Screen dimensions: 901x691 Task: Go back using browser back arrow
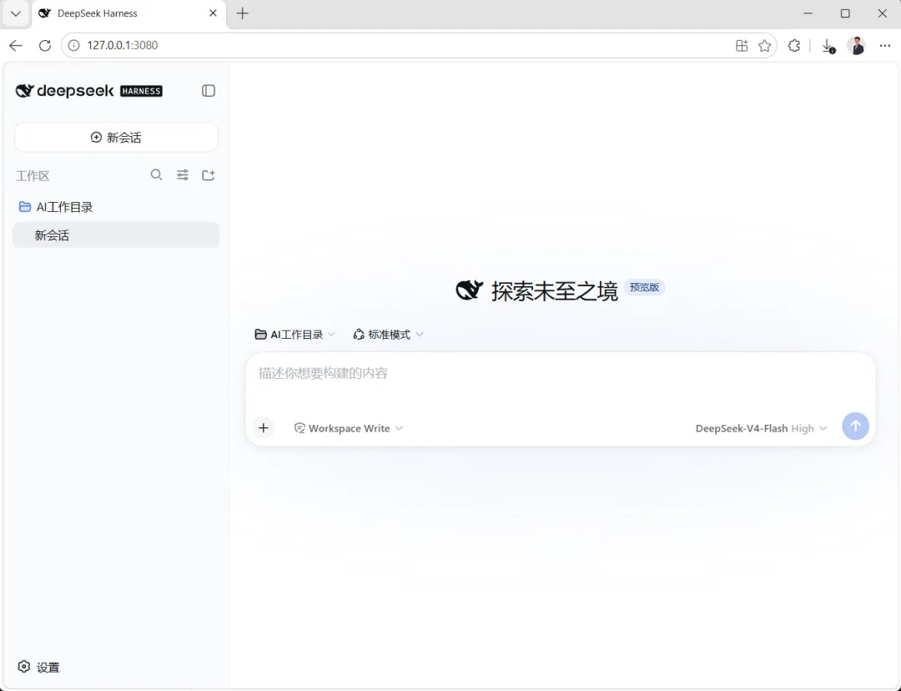[x=16, y=45]
